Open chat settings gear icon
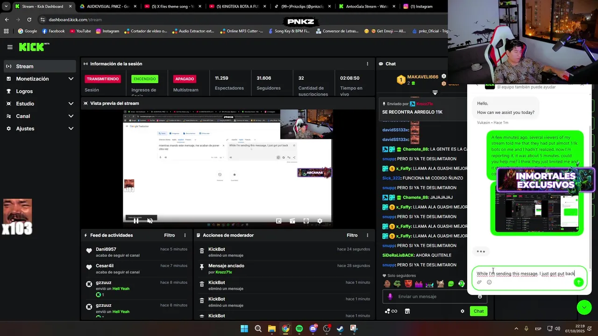 click(463, 311)
